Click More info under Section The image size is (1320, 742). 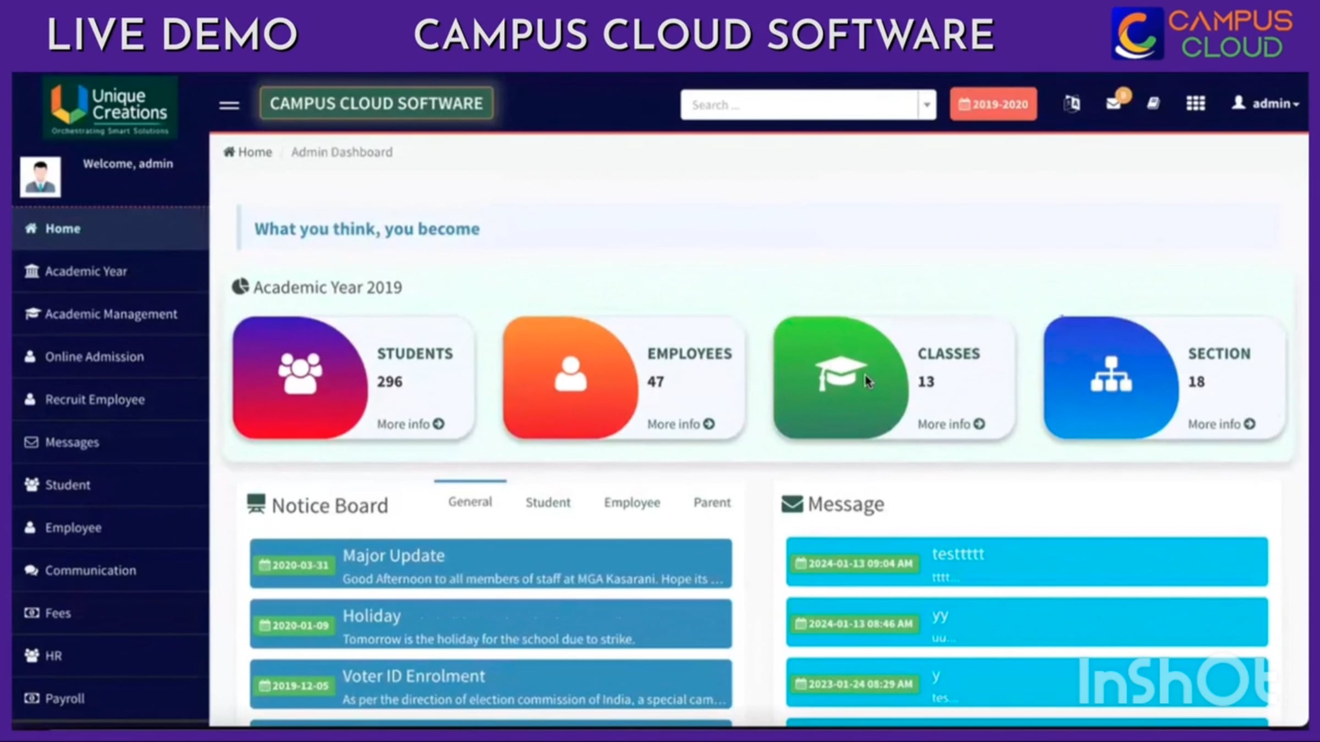1221,424
